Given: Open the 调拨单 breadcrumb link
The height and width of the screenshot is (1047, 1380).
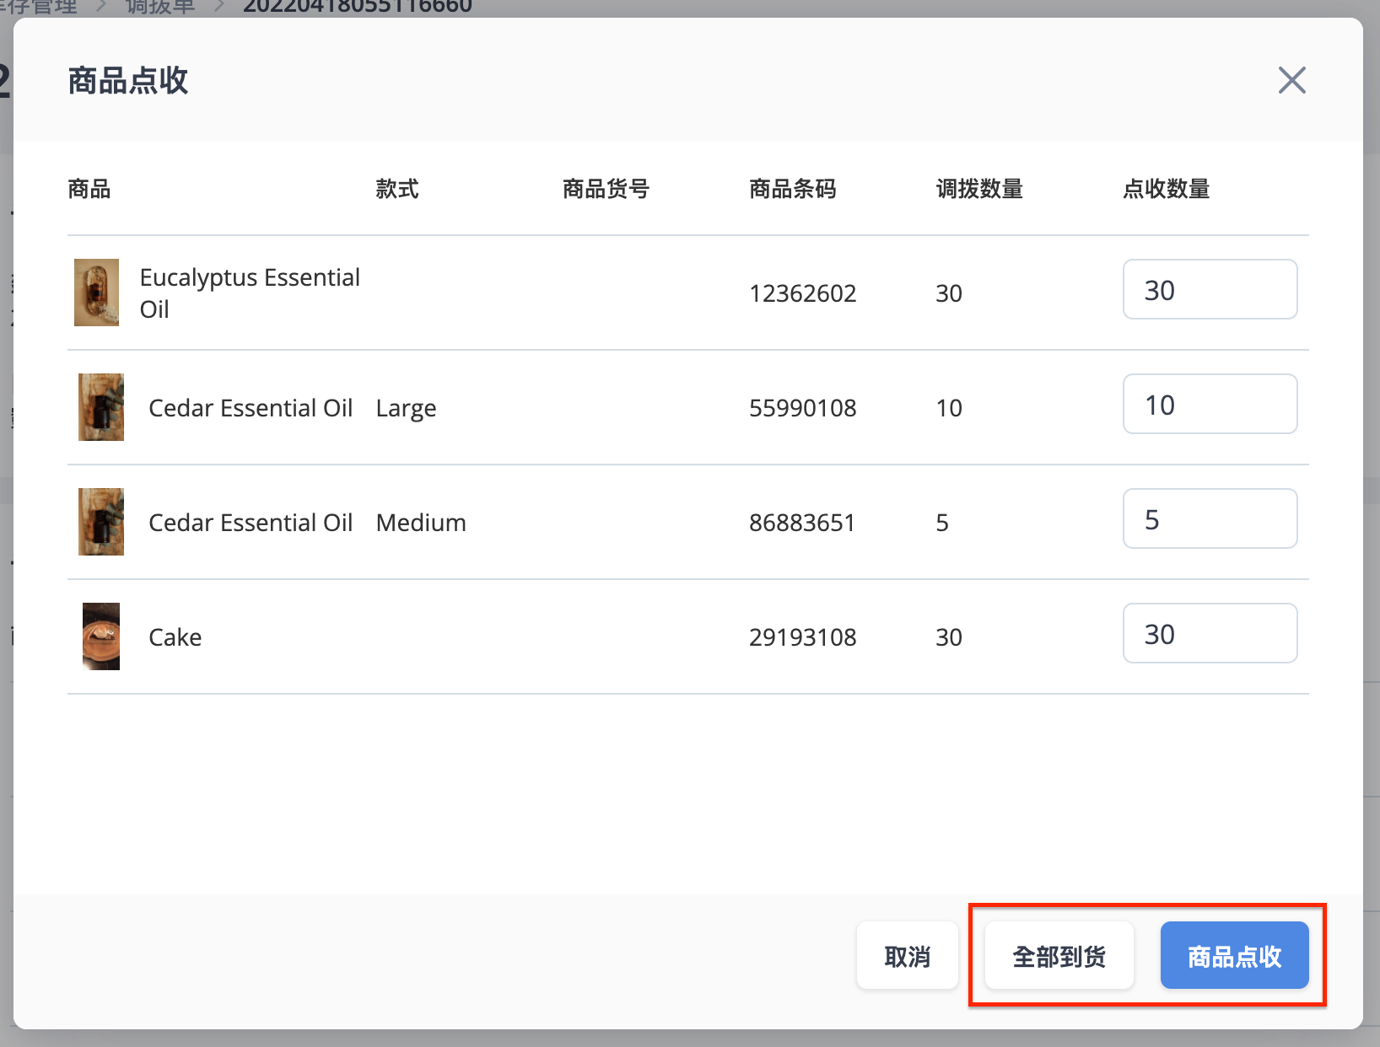Looking at the screenshot, I should [x=159, y=7].
